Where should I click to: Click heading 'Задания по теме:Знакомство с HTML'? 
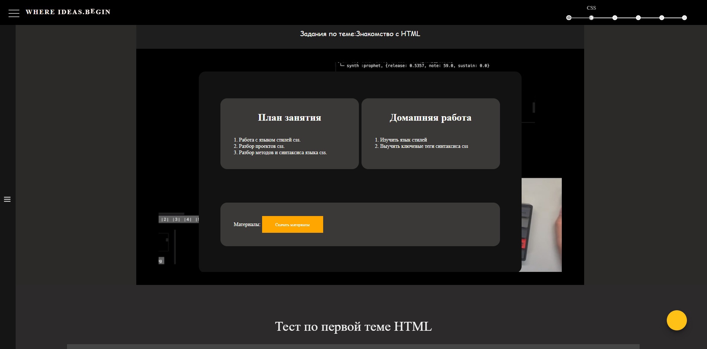(360, 34)
